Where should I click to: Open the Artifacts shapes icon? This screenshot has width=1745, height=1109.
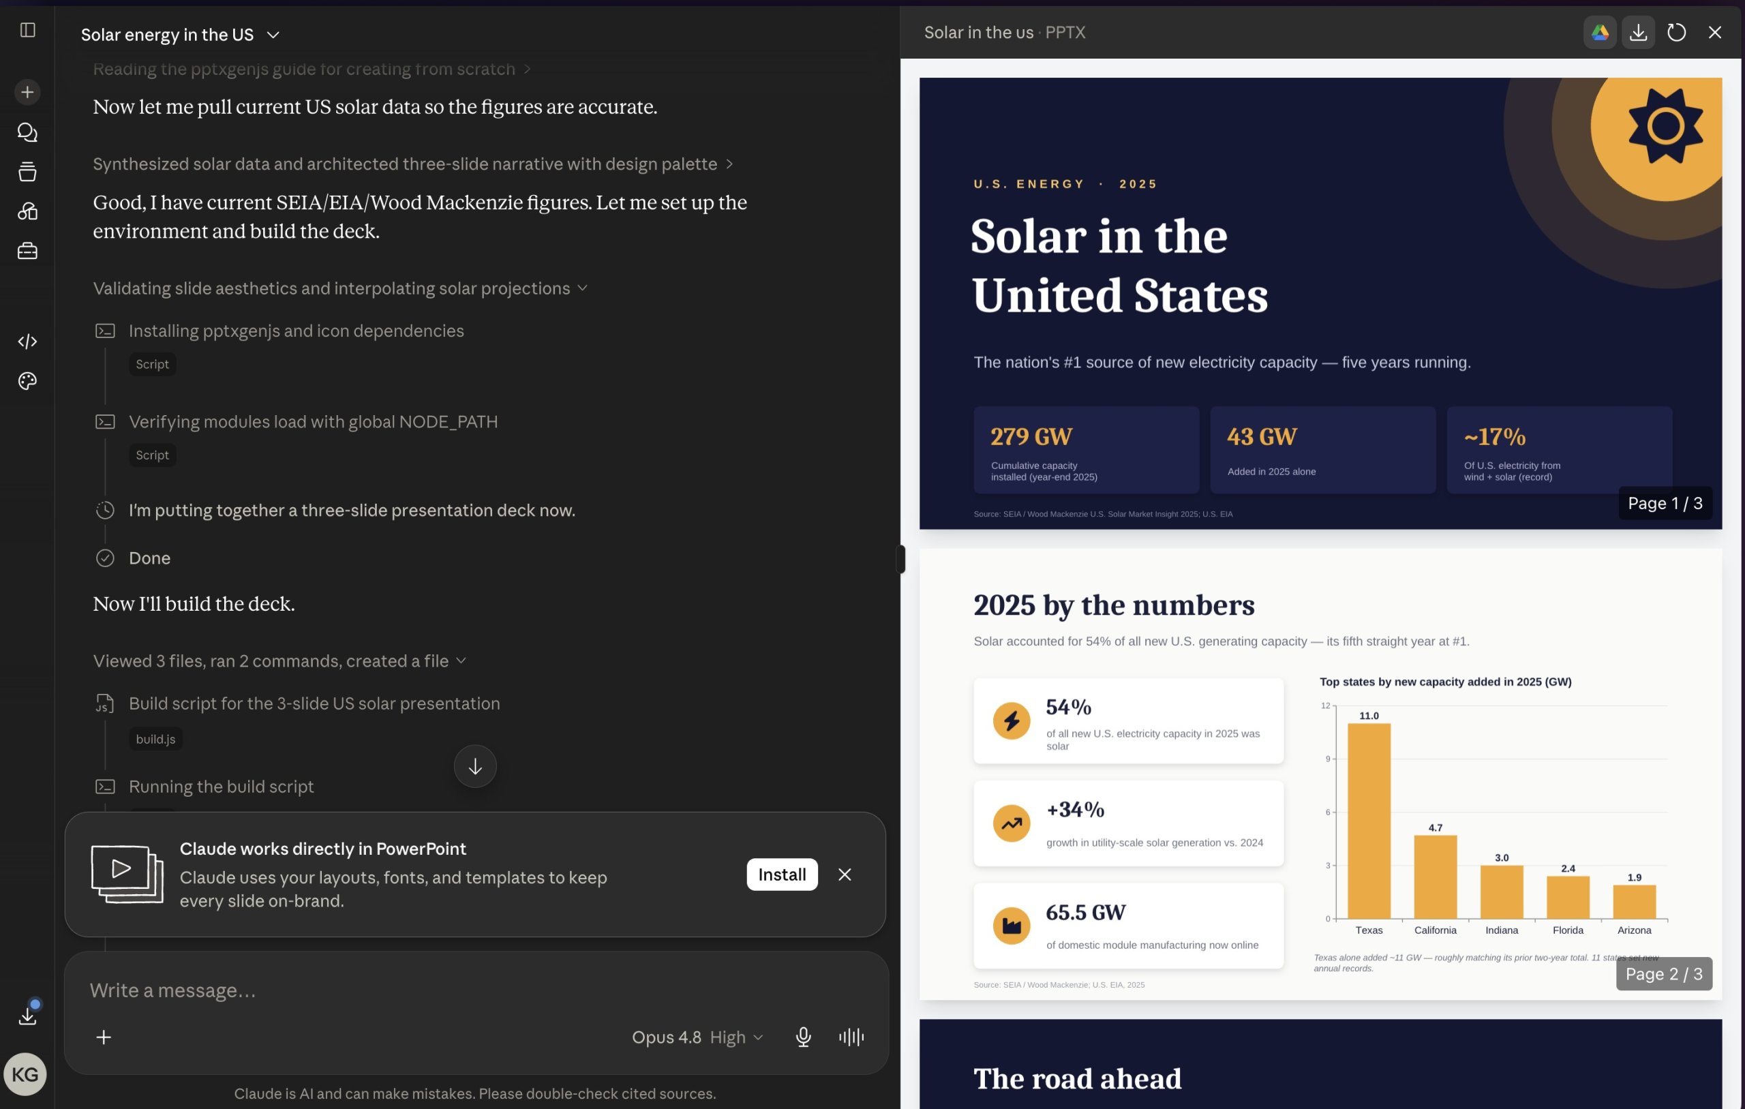[27, 211]
